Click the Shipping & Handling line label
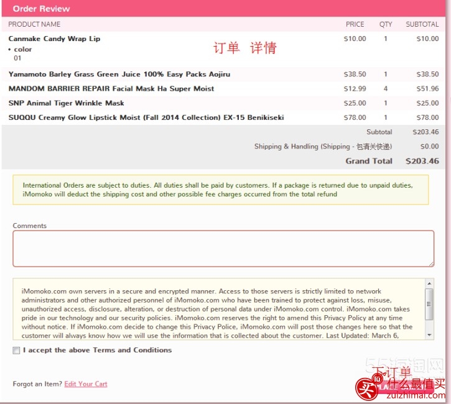The image size is (451, 404). [x=323, y=147]
